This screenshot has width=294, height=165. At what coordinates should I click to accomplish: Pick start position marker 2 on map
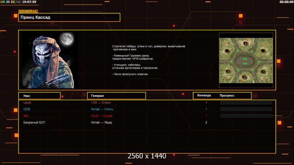click(244, 77)
